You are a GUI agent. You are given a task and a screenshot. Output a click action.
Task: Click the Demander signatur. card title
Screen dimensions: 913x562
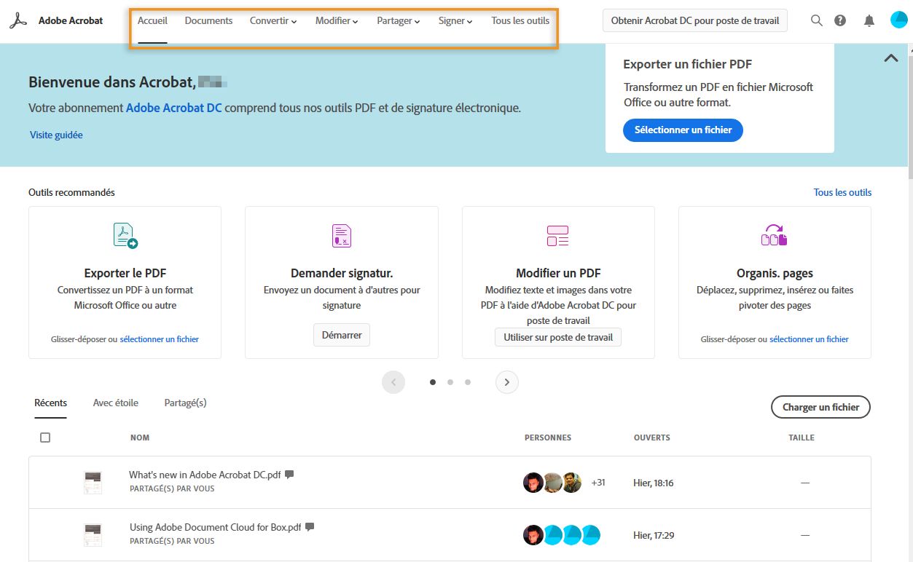(x=342, y=274)
